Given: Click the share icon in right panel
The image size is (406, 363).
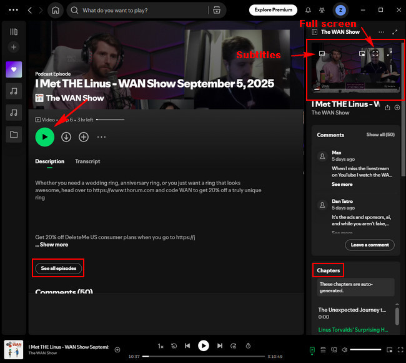Looking at the screenshot, I should coord(388,108).
